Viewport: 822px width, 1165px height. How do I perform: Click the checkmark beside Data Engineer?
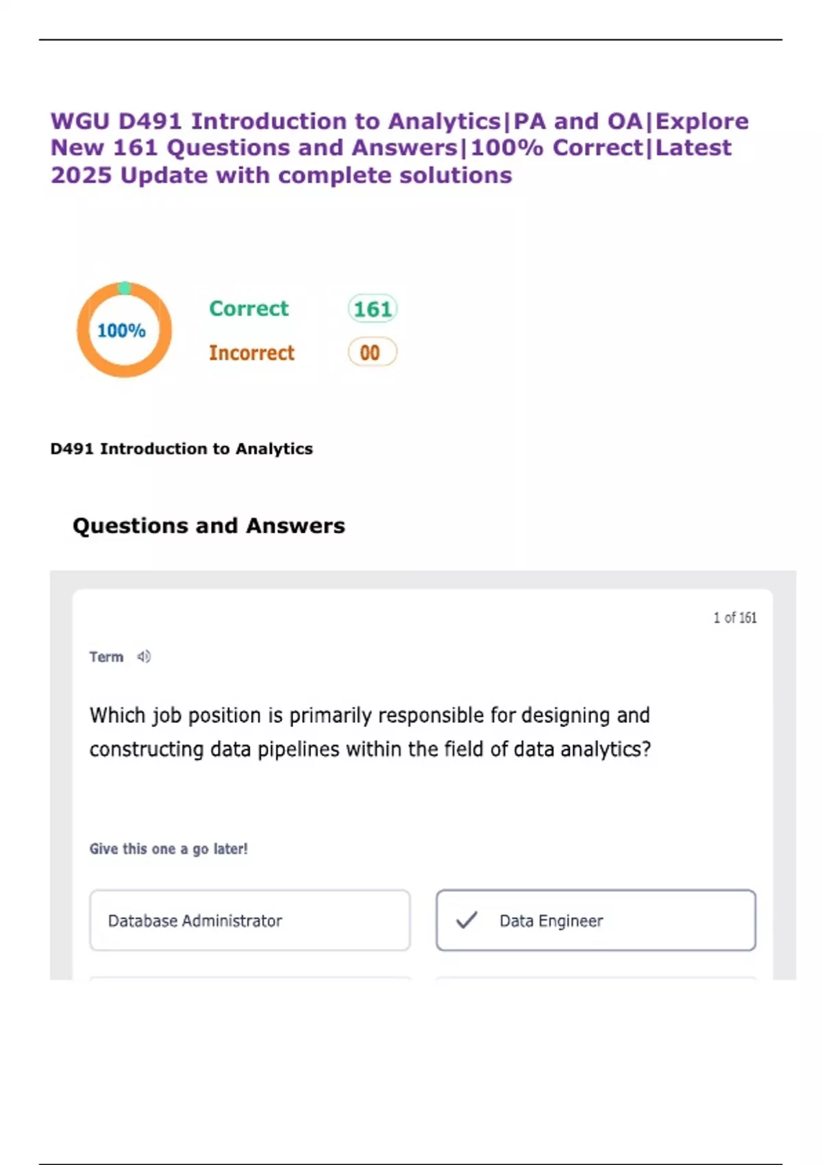pyautogui.click(x=466, y=920)
